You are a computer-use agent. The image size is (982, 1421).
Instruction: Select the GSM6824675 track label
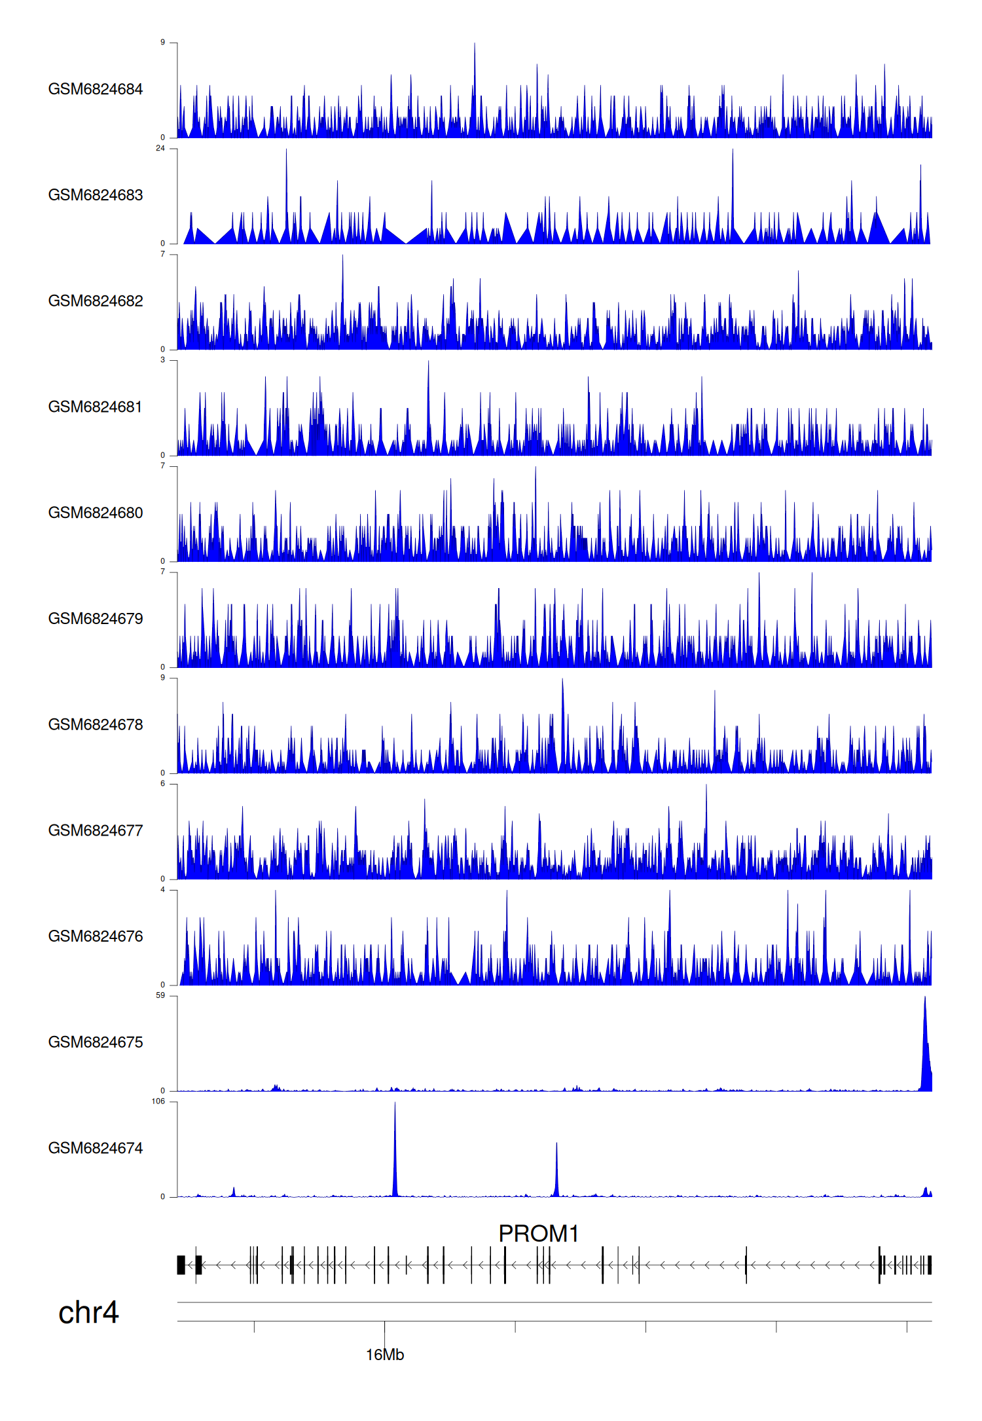click(95, 1043)
